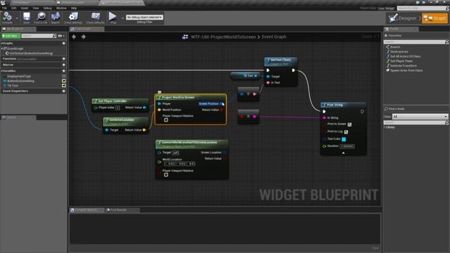Image resolution: width=450 pixels, height=253 pixels.
Task: Click the Print String Duration value field
Action: tap(347, 146)
